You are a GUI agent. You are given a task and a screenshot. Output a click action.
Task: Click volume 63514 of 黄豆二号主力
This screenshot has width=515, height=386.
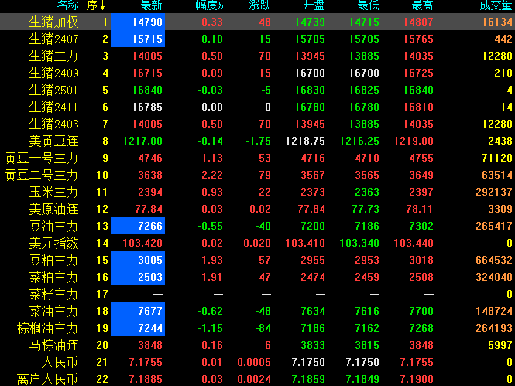(497, 176)
